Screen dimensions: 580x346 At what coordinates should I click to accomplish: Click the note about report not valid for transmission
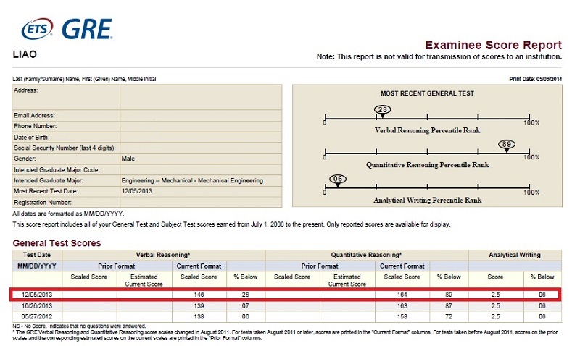(x=439, y=57)
